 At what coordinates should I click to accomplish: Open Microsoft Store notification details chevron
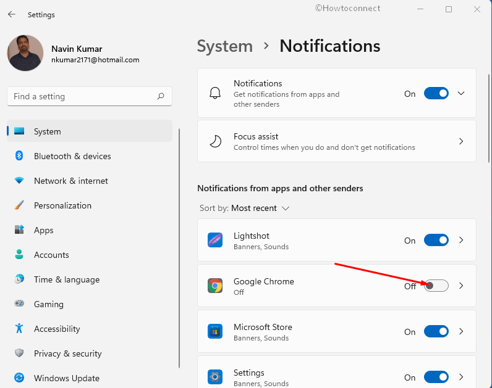click(461, 331)
